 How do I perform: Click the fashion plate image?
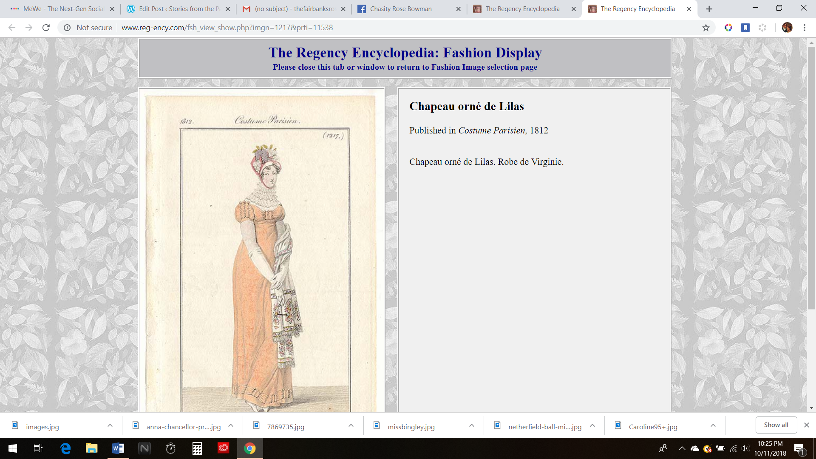(x=261, y=251)
